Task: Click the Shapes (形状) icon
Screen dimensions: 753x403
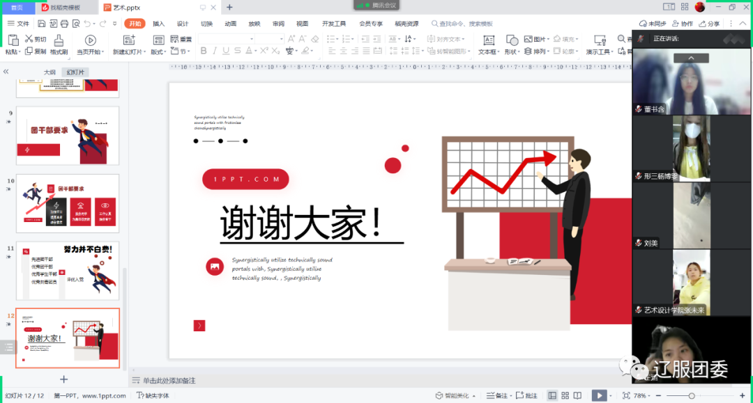Action: (x=512, y=40)
